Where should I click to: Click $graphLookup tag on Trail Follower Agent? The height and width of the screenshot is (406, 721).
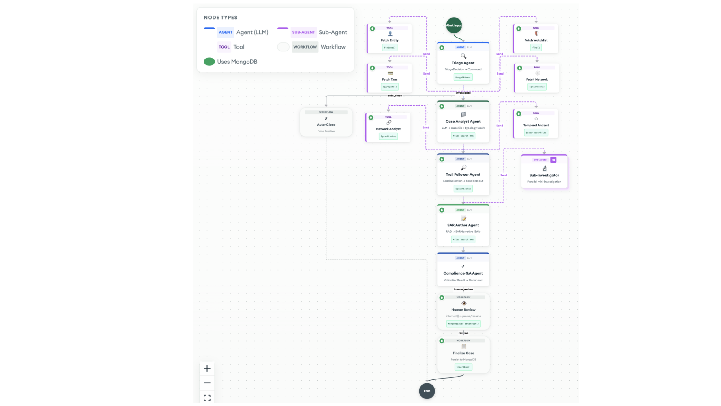463,189
